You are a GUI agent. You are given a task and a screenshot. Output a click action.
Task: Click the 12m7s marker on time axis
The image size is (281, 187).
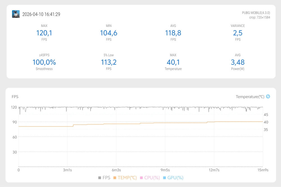click(x=214, y=170)
